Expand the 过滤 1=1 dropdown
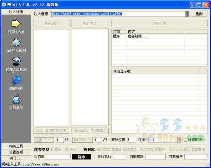Screen dimensions: 211x168 (179, 140)
